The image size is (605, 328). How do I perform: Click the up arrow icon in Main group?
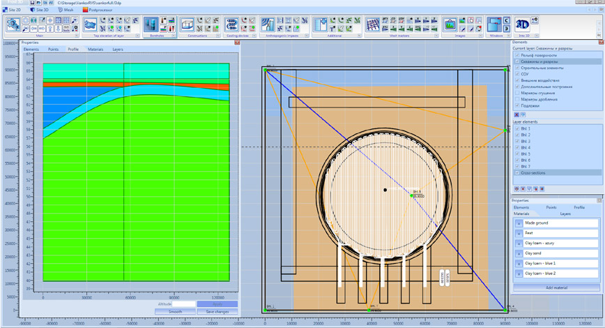pos(49,29)
